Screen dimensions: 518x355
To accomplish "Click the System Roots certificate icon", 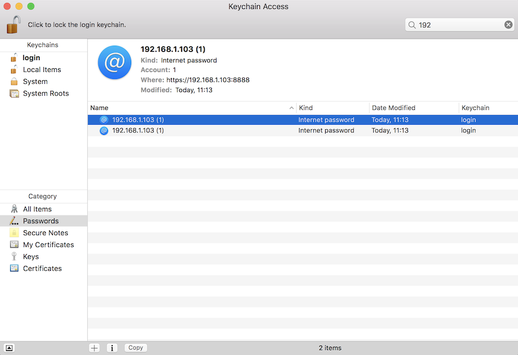I will 14,94.
